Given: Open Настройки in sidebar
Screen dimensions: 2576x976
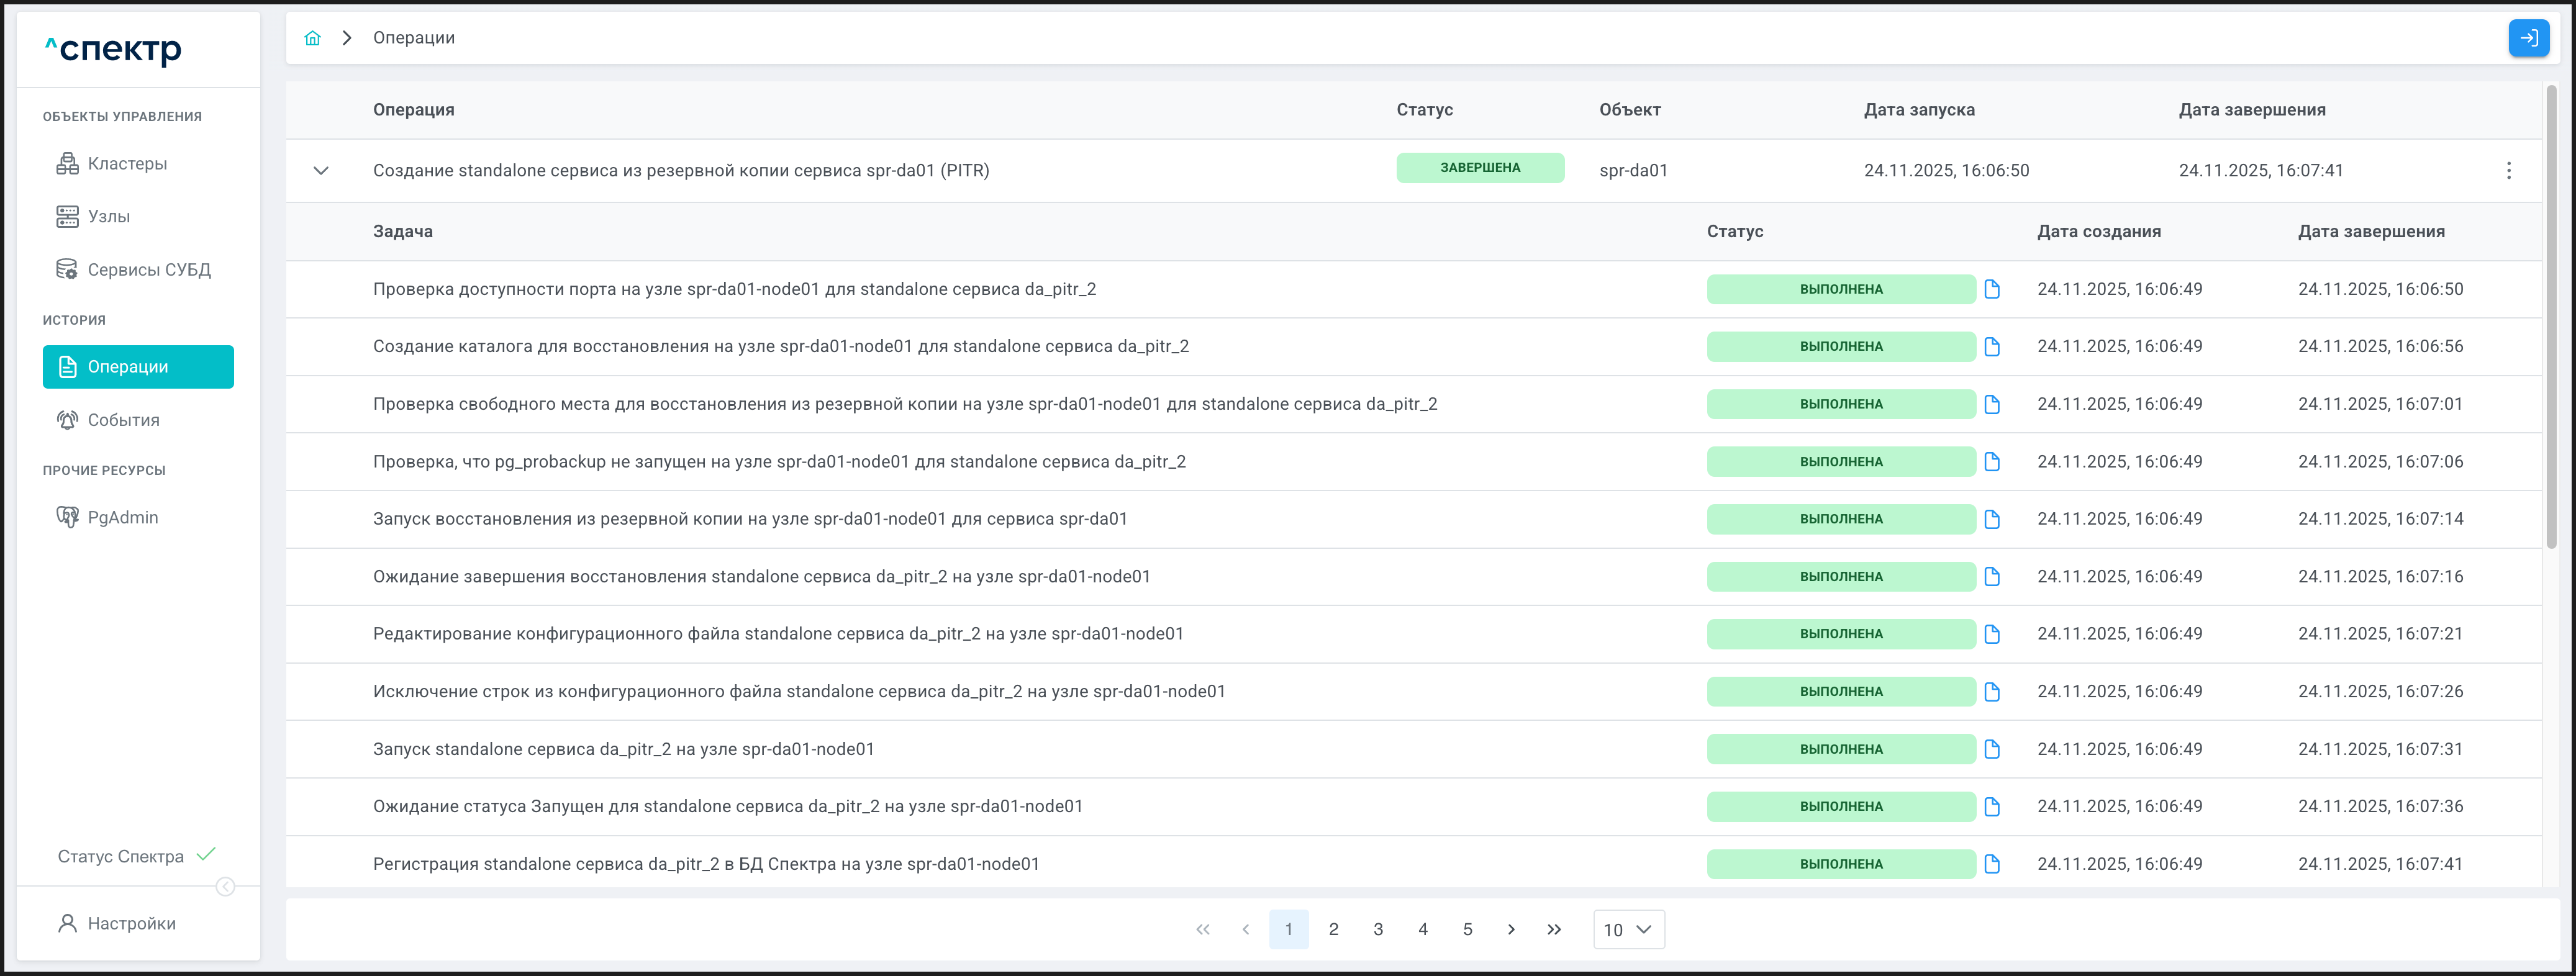Looking at the screenshot, I should (131, 923).
